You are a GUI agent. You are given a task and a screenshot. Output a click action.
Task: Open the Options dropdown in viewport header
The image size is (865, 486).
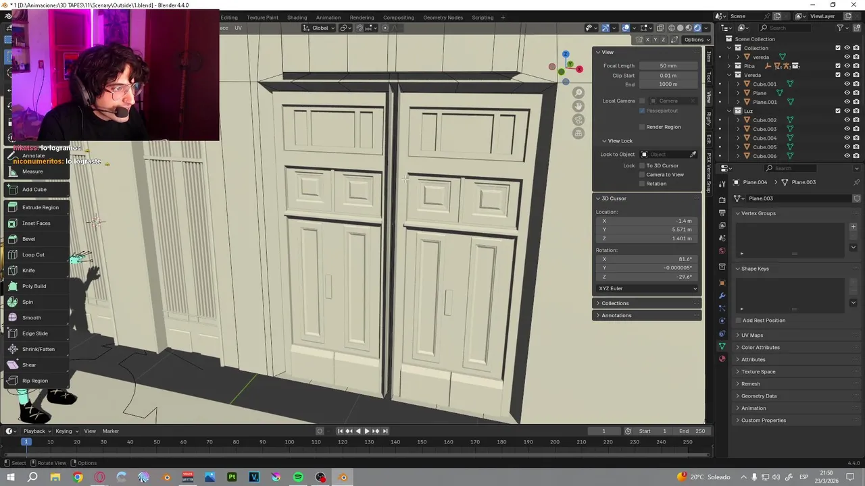click(x=696, y=39)
